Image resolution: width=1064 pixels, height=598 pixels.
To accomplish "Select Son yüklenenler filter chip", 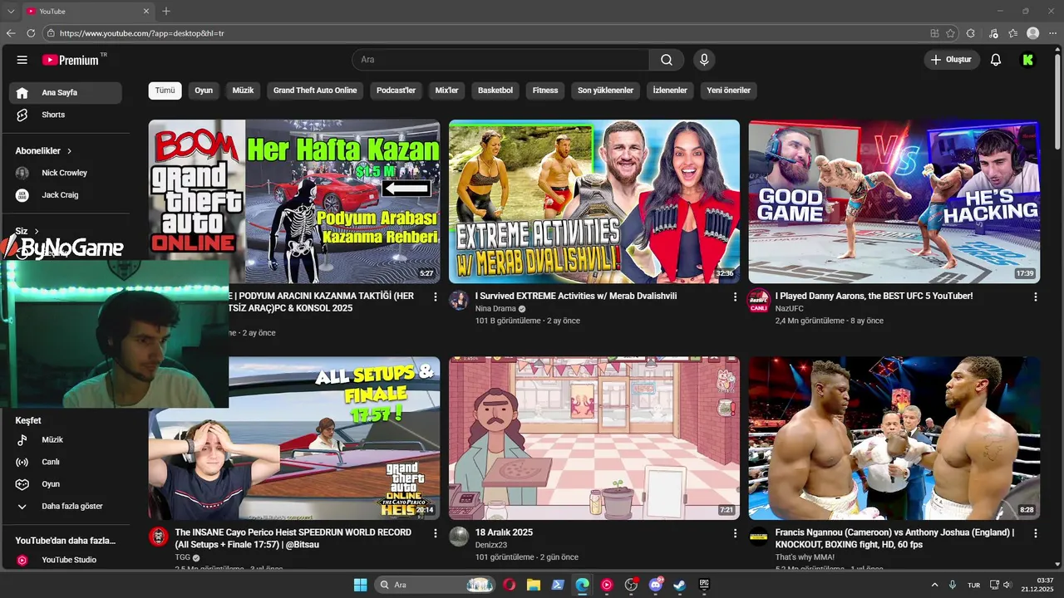I will (605, 91).
